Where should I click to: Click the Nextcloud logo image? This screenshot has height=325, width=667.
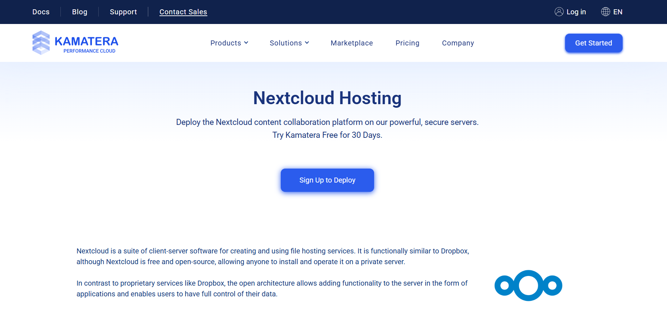pos(528,286)
